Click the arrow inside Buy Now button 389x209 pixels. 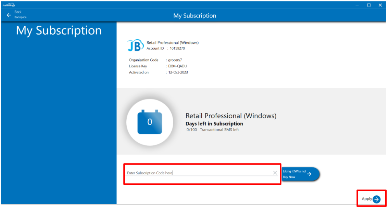click(x=309, y=174)
